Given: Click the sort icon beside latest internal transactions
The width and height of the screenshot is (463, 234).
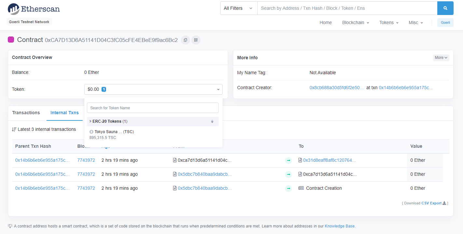Looking at the screenshot, I should point(14,129).
